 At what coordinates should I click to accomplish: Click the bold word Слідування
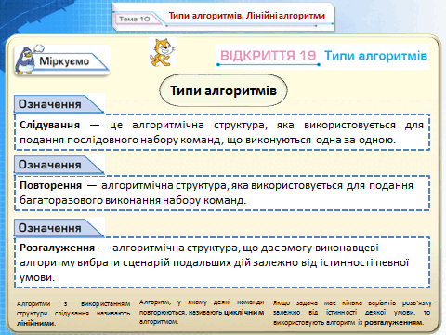(x=49, y=125)
